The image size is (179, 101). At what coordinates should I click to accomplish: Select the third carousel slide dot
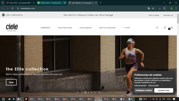[x=88, y=92]
